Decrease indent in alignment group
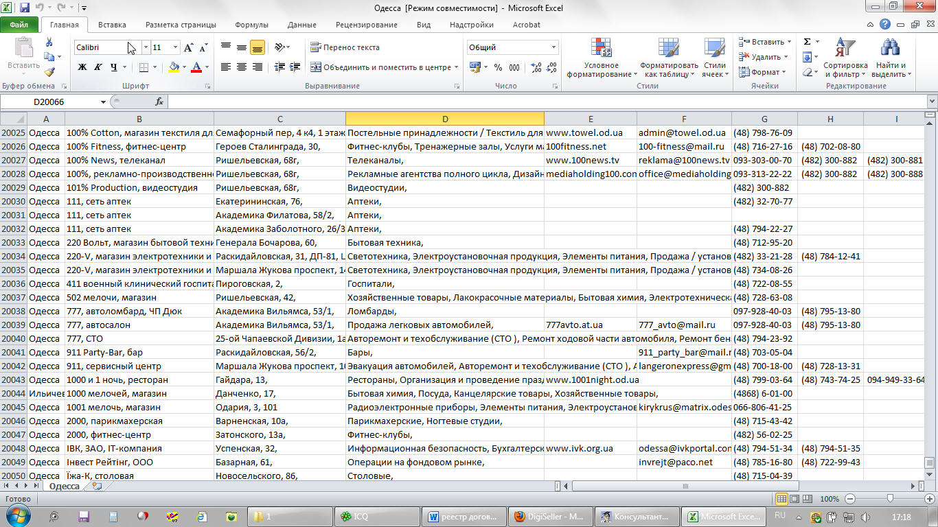The image size is (938, 527). (x=279, y=67)
